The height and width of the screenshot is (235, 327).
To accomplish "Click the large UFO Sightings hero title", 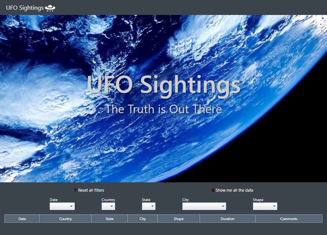I will [164, 85].
